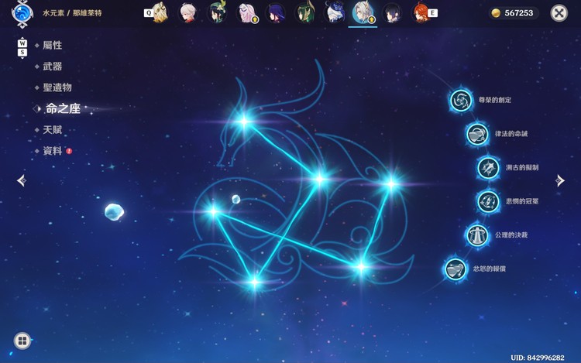Click the leftmost star of the constellation
Screen dimensions: 581x363
[214, 211]
